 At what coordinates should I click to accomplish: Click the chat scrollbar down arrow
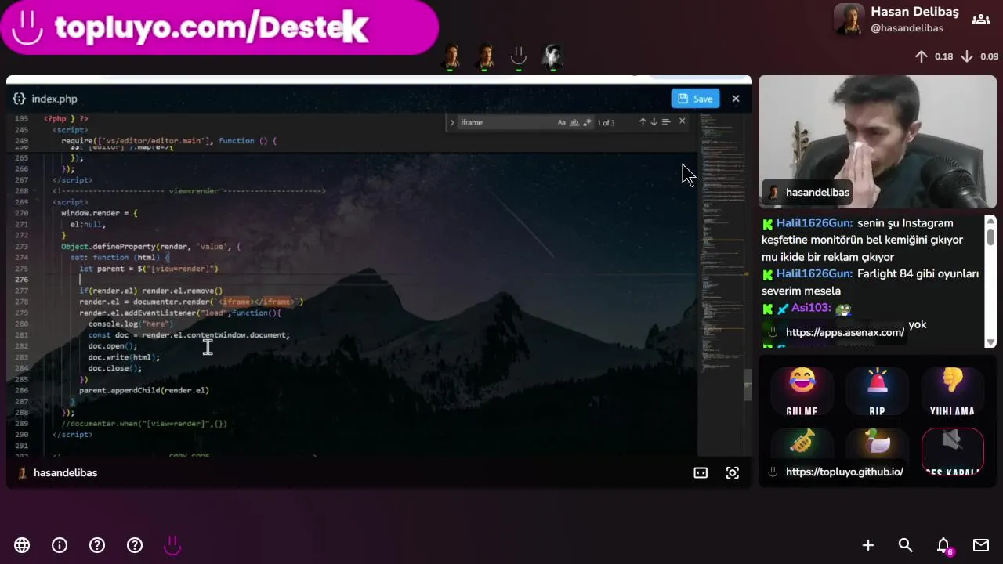point(990,342)
